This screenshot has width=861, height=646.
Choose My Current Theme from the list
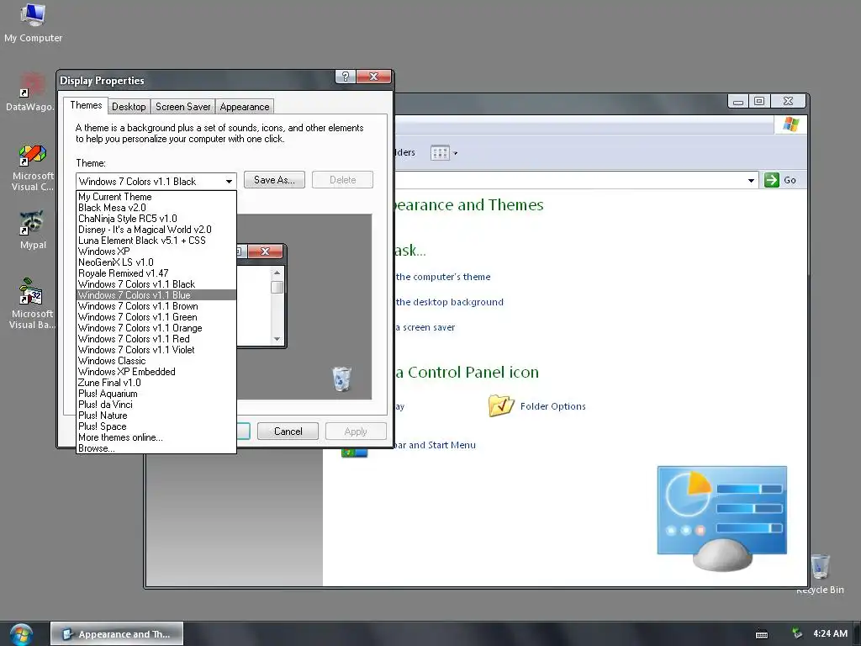tap(156, 197)
